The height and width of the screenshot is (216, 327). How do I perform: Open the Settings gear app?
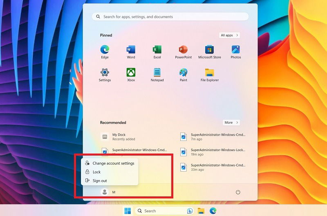click(x=105, y=75)
